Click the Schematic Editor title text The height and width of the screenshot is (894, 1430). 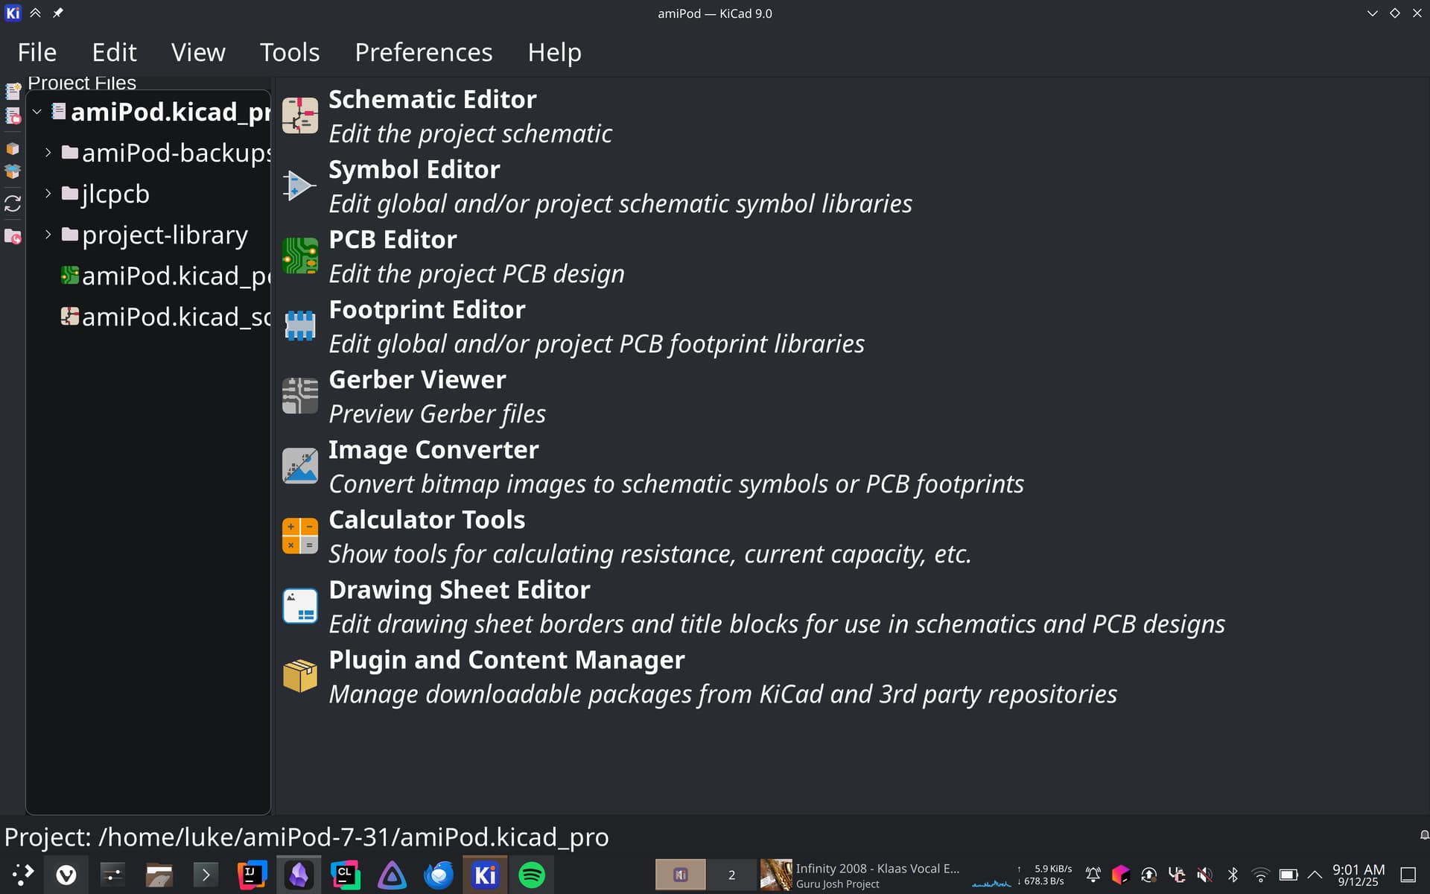pos(432,99)
